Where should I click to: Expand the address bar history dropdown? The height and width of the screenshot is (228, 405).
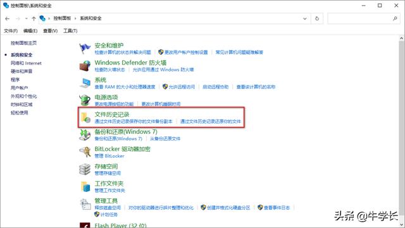tap(305, 18)
